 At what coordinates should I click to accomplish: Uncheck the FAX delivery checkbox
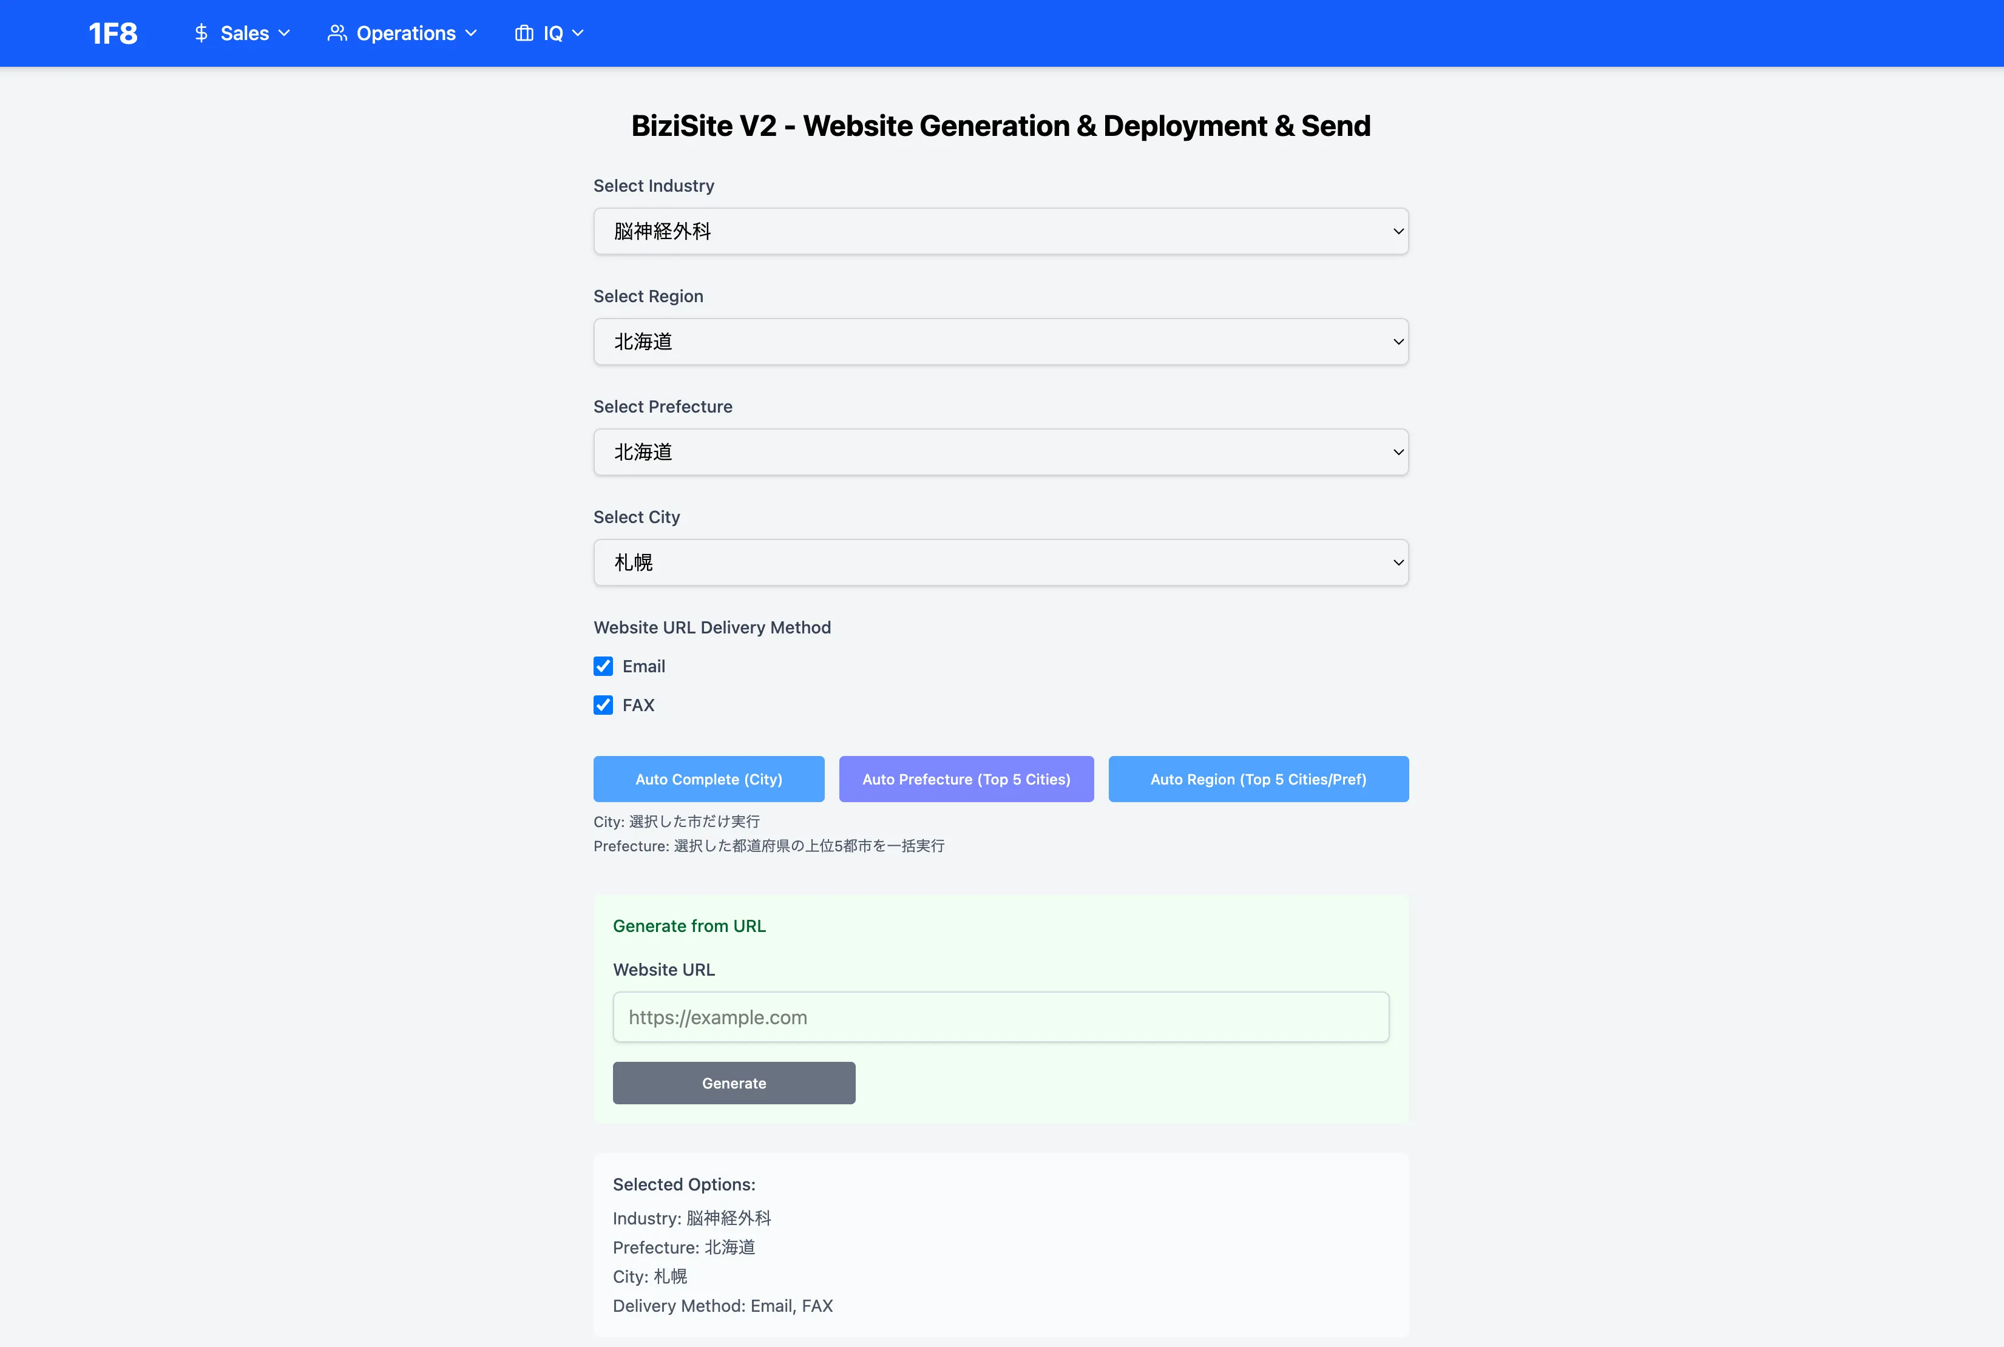(x=603, y=705)
